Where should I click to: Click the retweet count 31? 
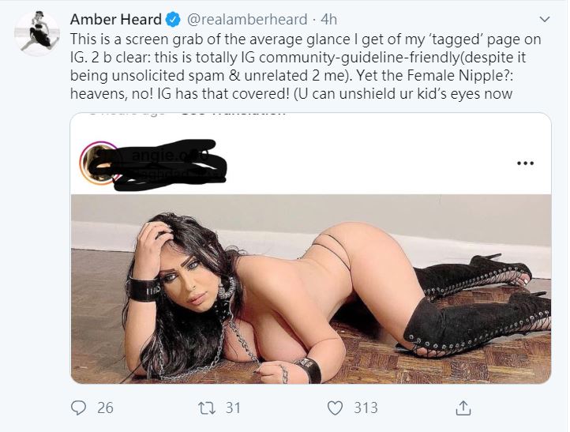tap(232, 408)
